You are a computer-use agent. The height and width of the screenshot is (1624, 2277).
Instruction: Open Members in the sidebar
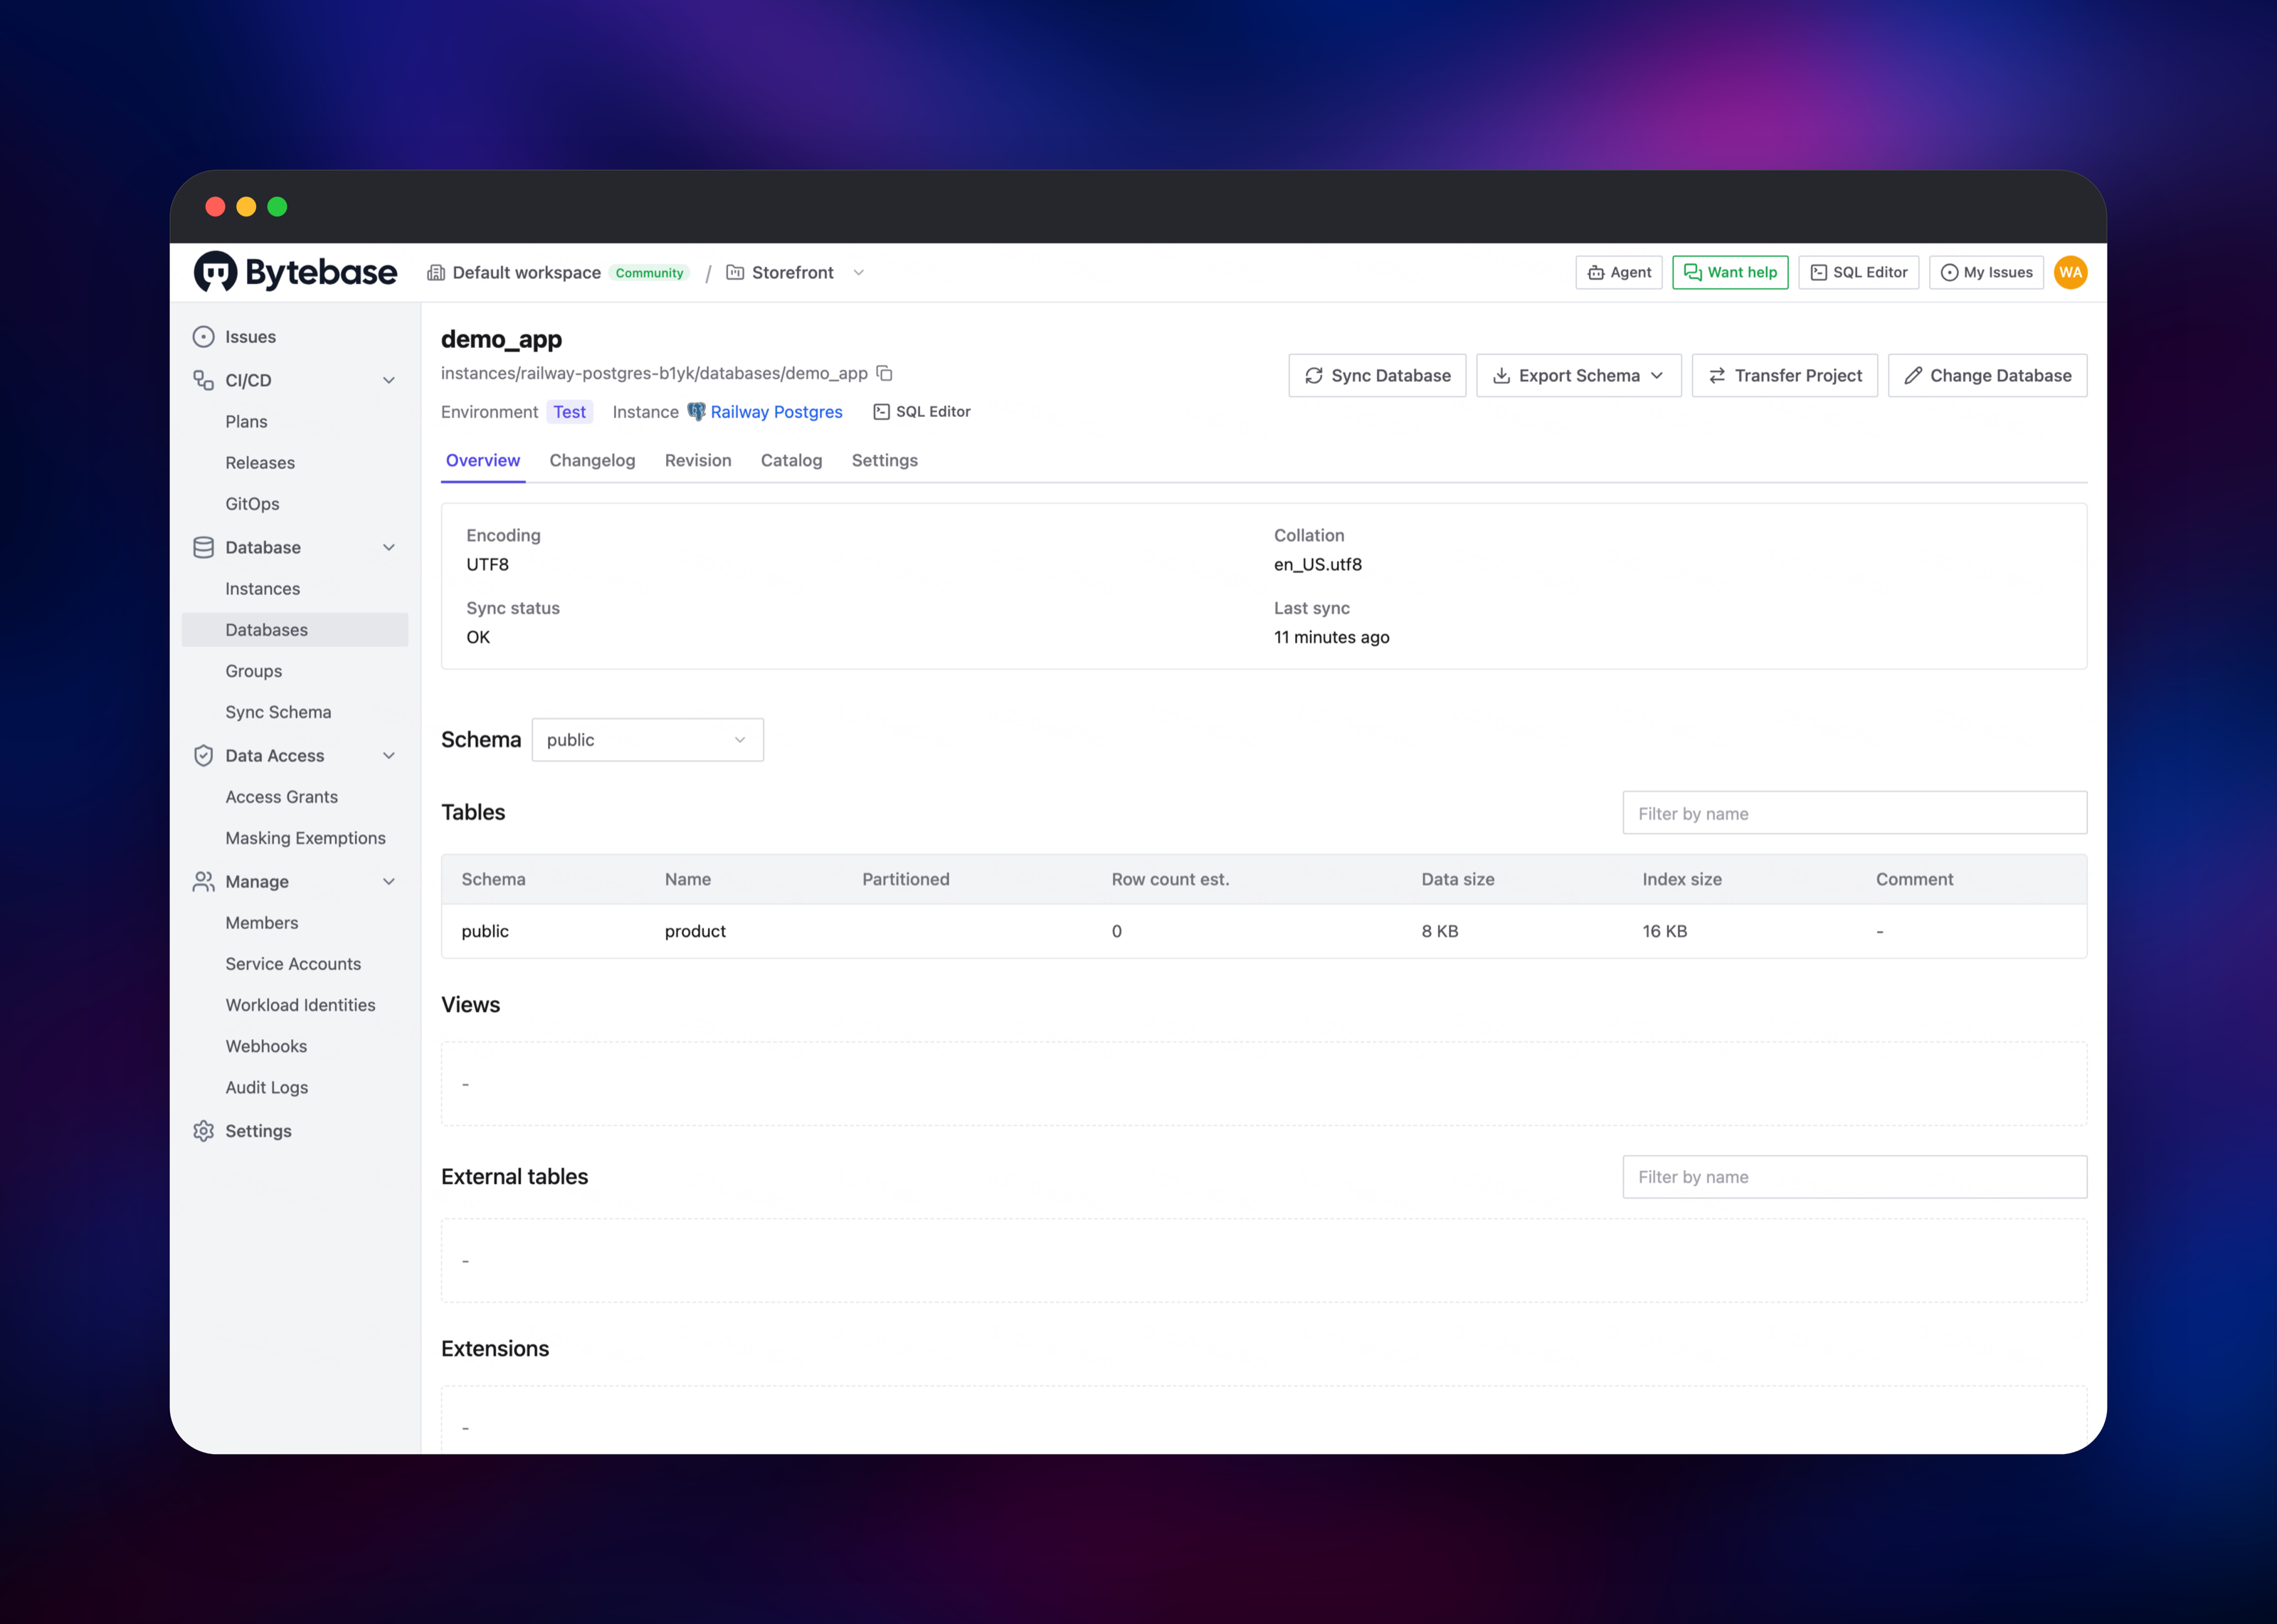pyautogui.click(x=261, y=923)
